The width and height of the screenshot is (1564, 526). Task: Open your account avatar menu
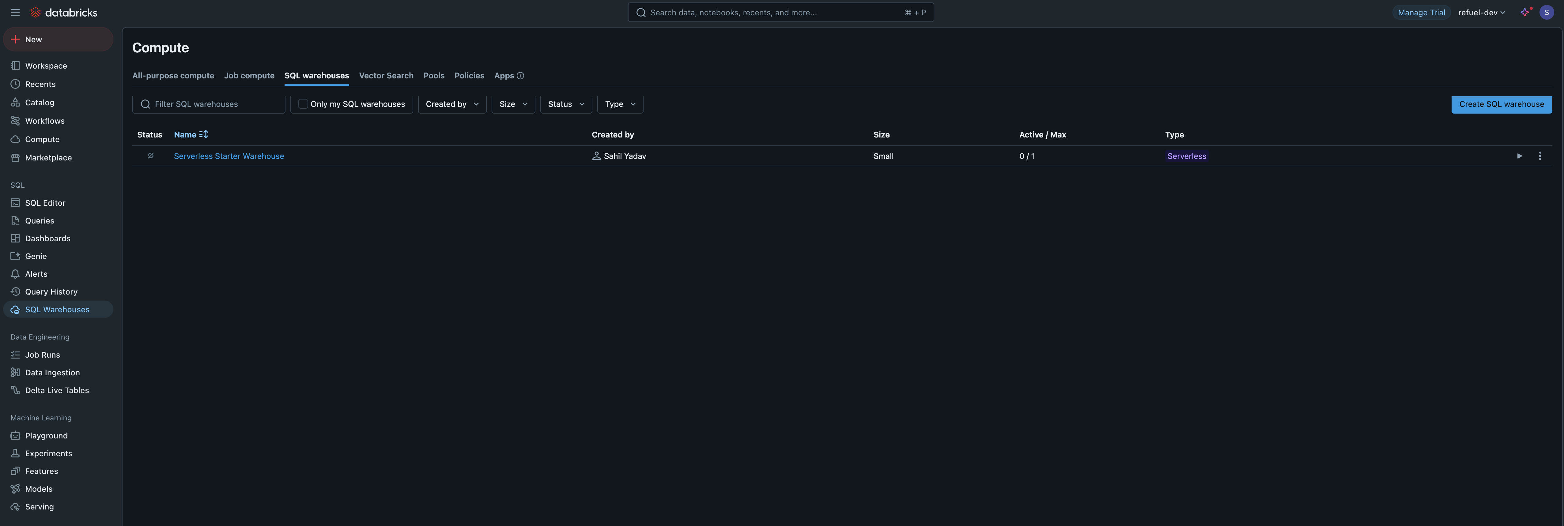click(x=1547, y=12)
